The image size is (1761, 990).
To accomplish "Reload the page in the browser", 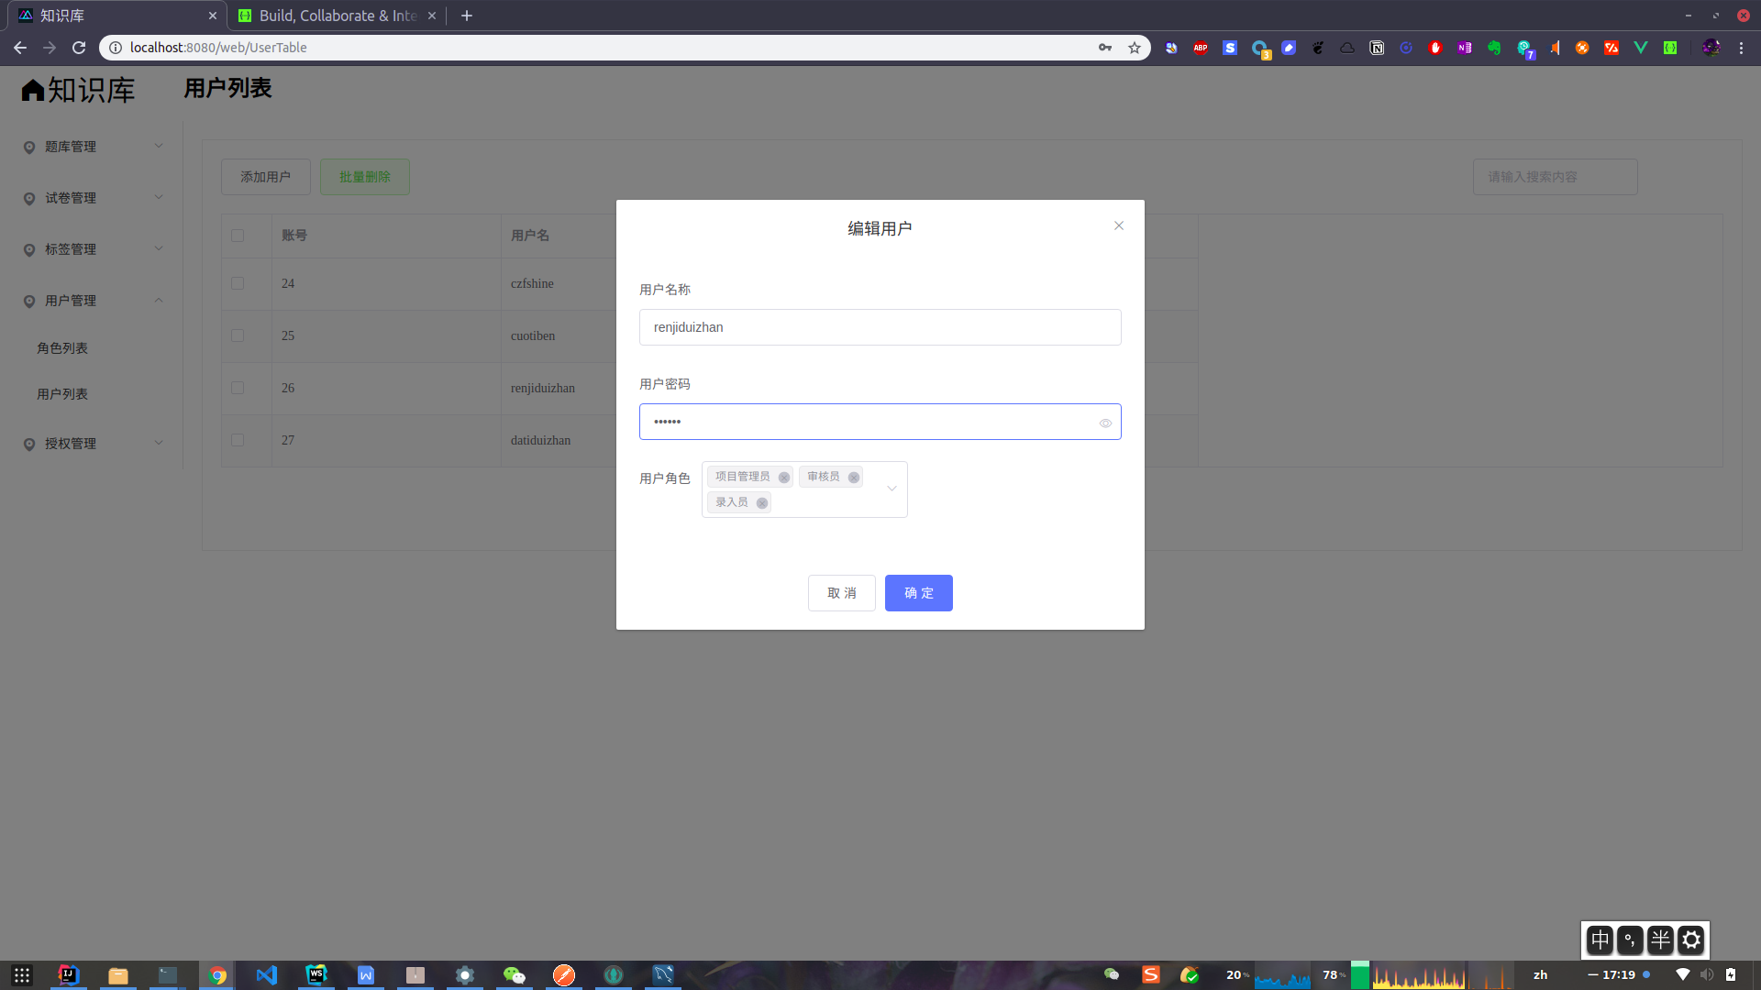I will coord(79,48).
